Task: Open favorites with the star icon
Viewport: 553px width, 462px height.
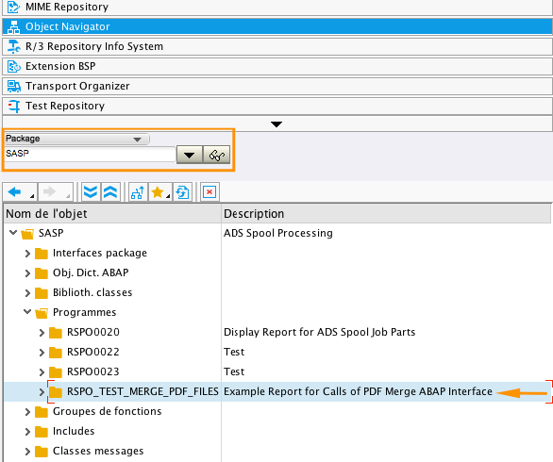Action: click(x=158, y=192)
